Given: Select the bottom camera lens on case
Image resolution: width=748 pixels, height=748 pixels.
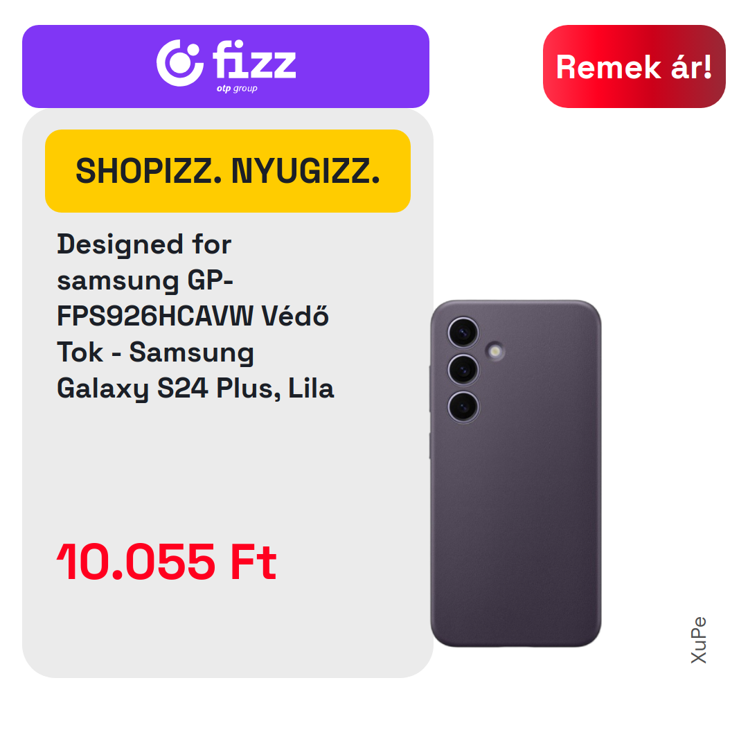Looking at the screenshot, I should click(463, 407).
